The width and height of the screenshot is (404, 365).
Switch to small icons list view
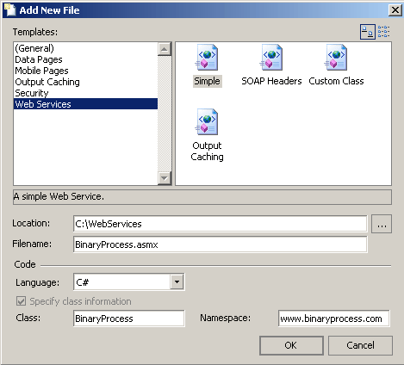pos(383,32)
